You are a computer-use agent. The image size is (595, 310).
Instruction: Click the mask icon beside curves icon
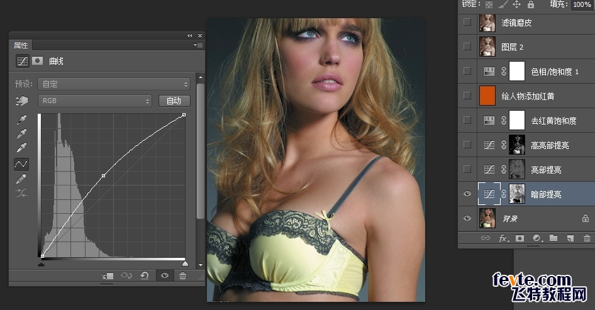(x=37, y=61)
